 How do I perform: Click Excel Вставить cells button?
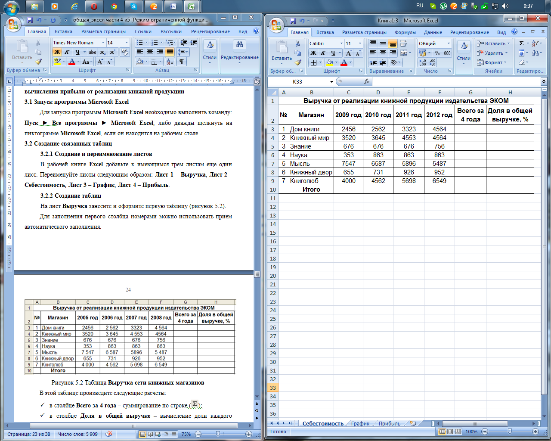(493, 43)
